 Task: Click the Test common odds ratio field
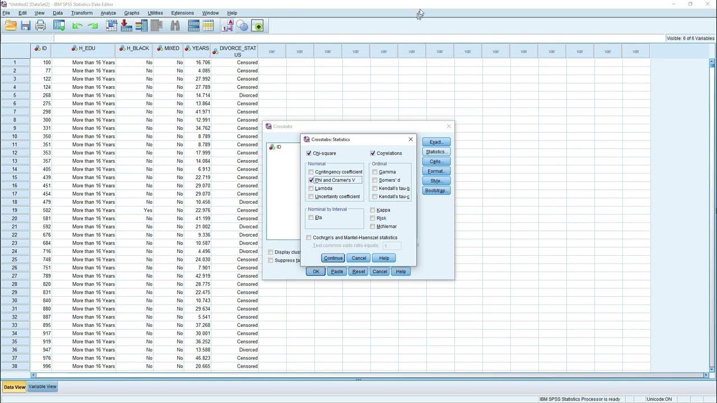[x=392, y=246]
